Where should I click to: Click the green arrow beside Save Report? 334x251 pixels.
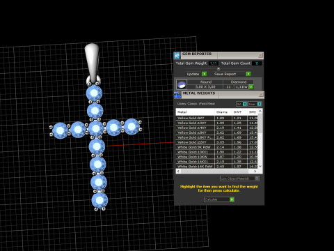pos(248,74)
